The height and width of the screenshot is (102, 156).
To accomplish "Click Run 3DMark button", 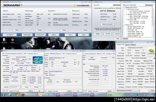I will [x=10, y=35].
